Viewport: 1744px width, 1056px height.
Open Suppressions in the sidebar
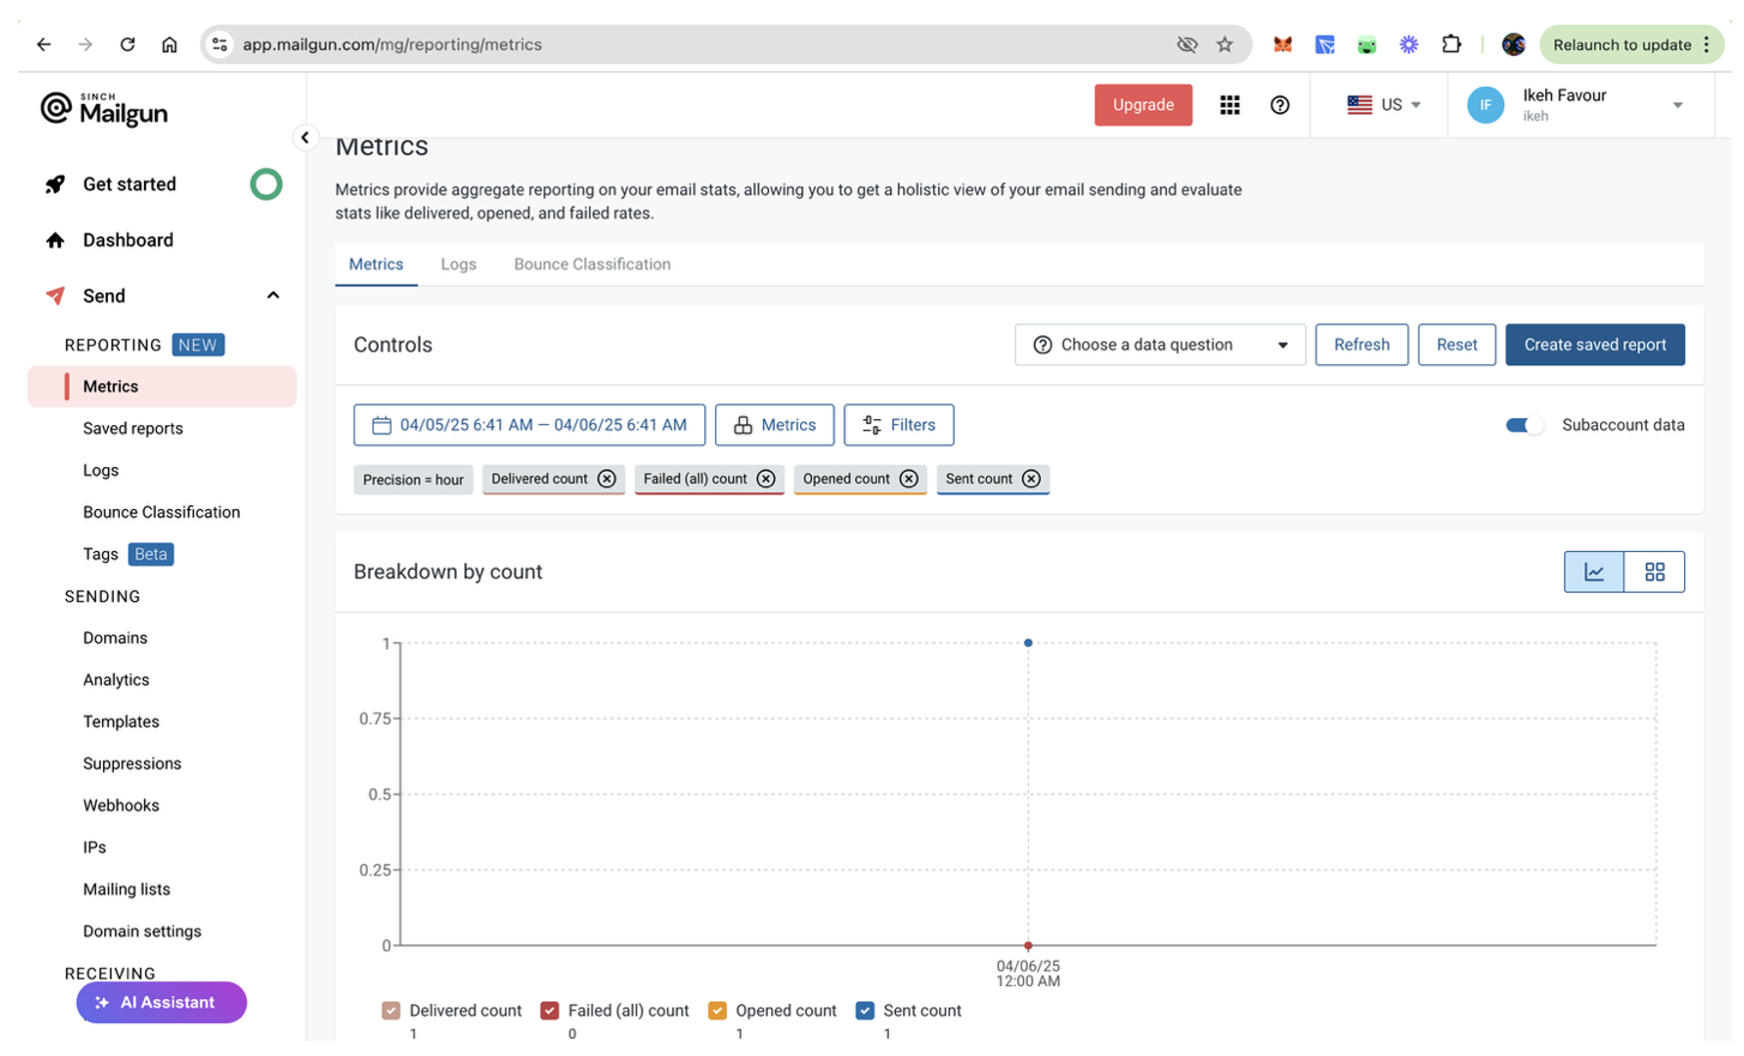tap(132, 765)
